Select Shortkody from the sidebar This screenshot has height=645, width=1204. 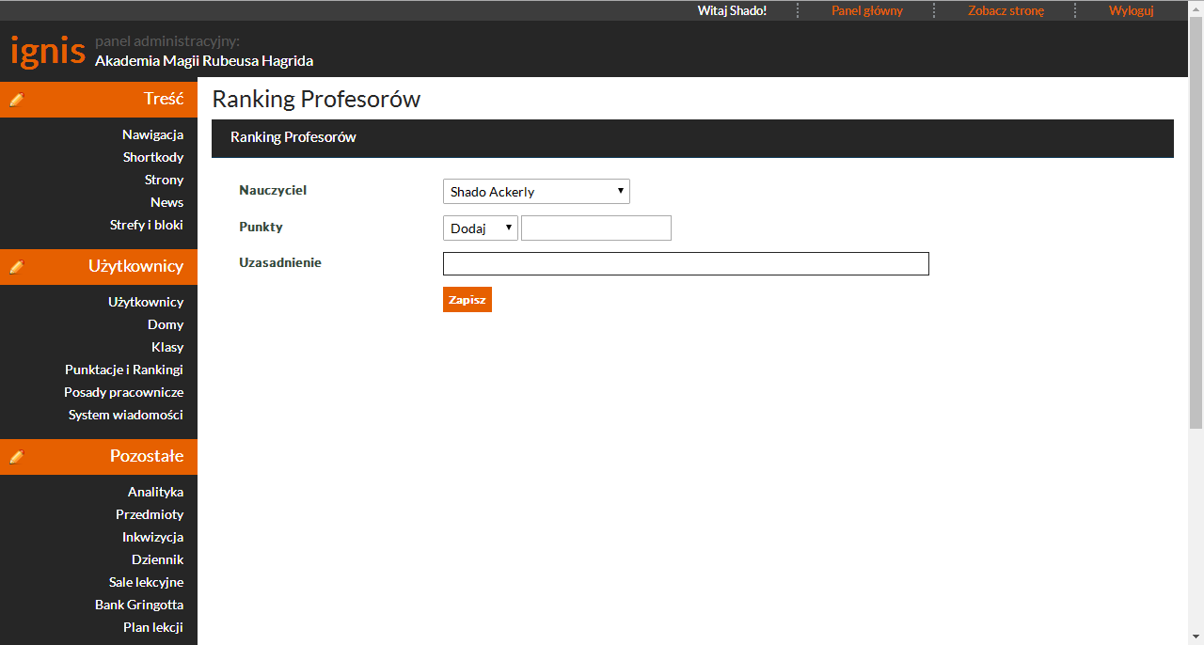point(152,157)
